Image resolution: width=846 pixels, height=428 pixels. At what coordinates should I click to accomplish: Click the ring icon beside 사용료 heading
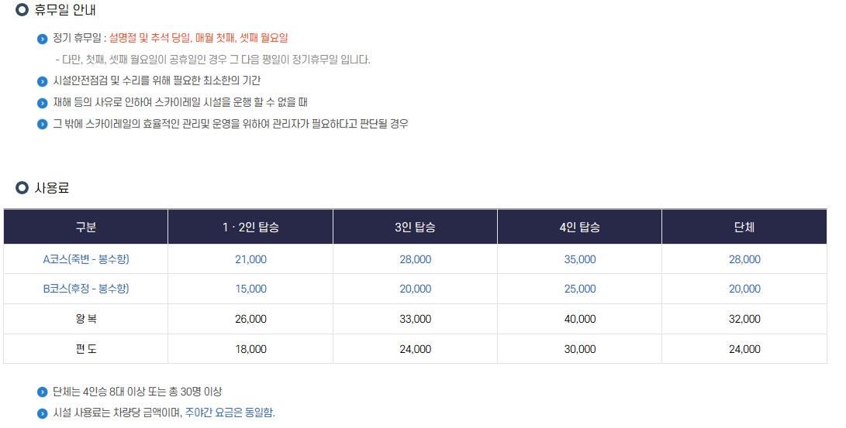coord(22,187)
